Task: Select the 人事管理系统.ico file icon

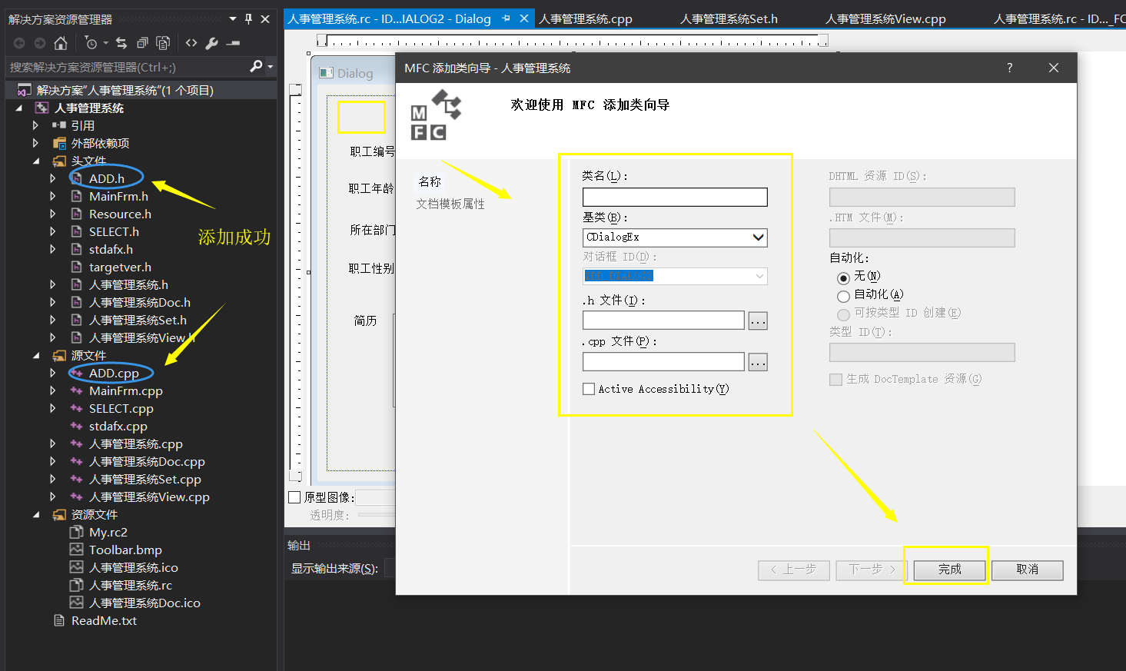Action: tap(76, 567)
